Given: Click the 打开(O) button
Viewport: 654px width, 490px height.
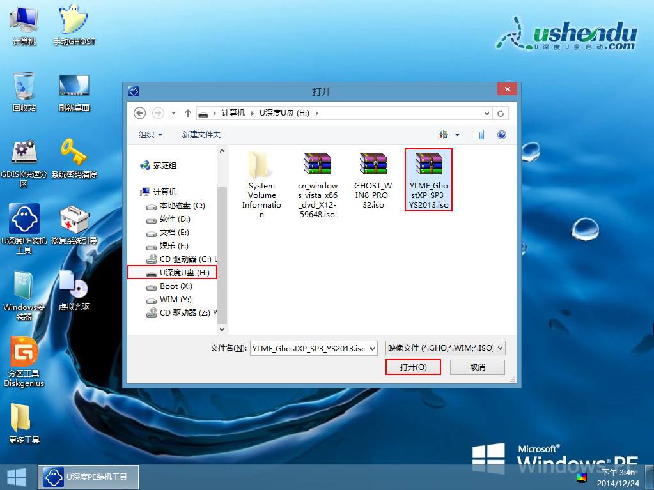Looking at the screenshot, I should (413, 367).
